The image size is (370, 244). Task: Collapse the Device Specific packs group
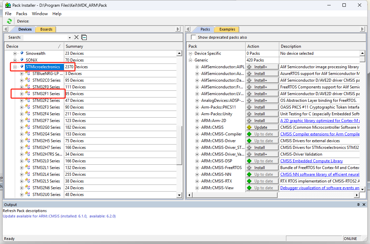191,53
